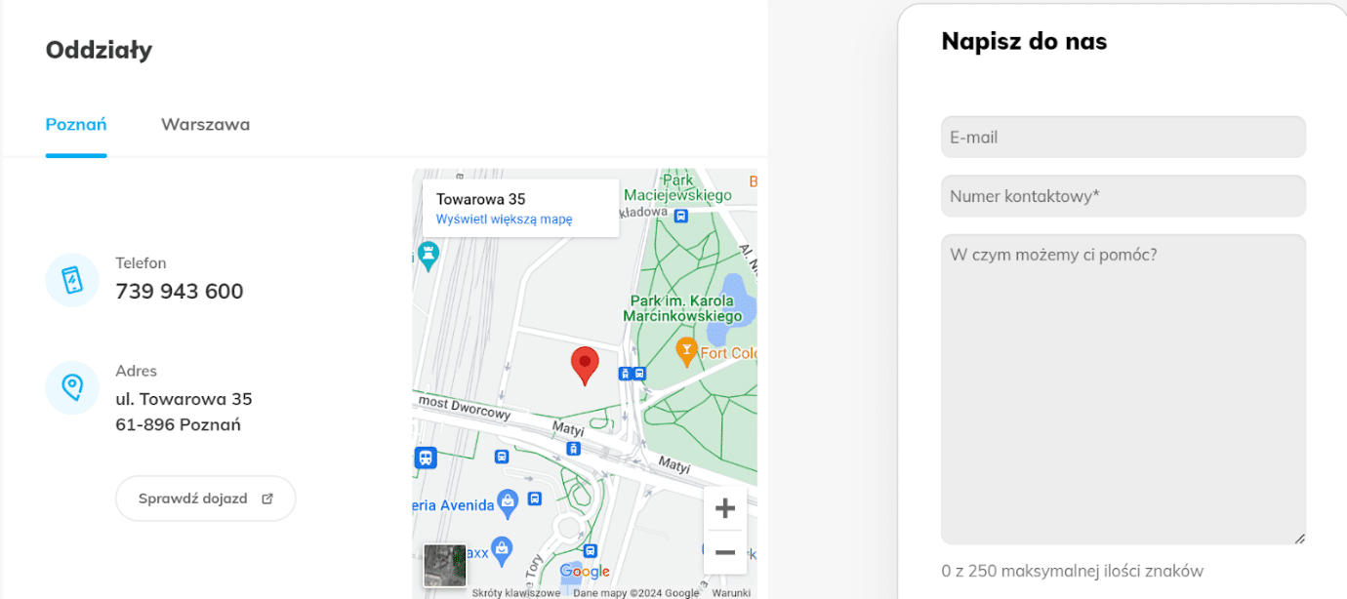The image size is (1347, 599).
Task: Click the W czym możemy ci pomóc textarea
Action: 1123,389
